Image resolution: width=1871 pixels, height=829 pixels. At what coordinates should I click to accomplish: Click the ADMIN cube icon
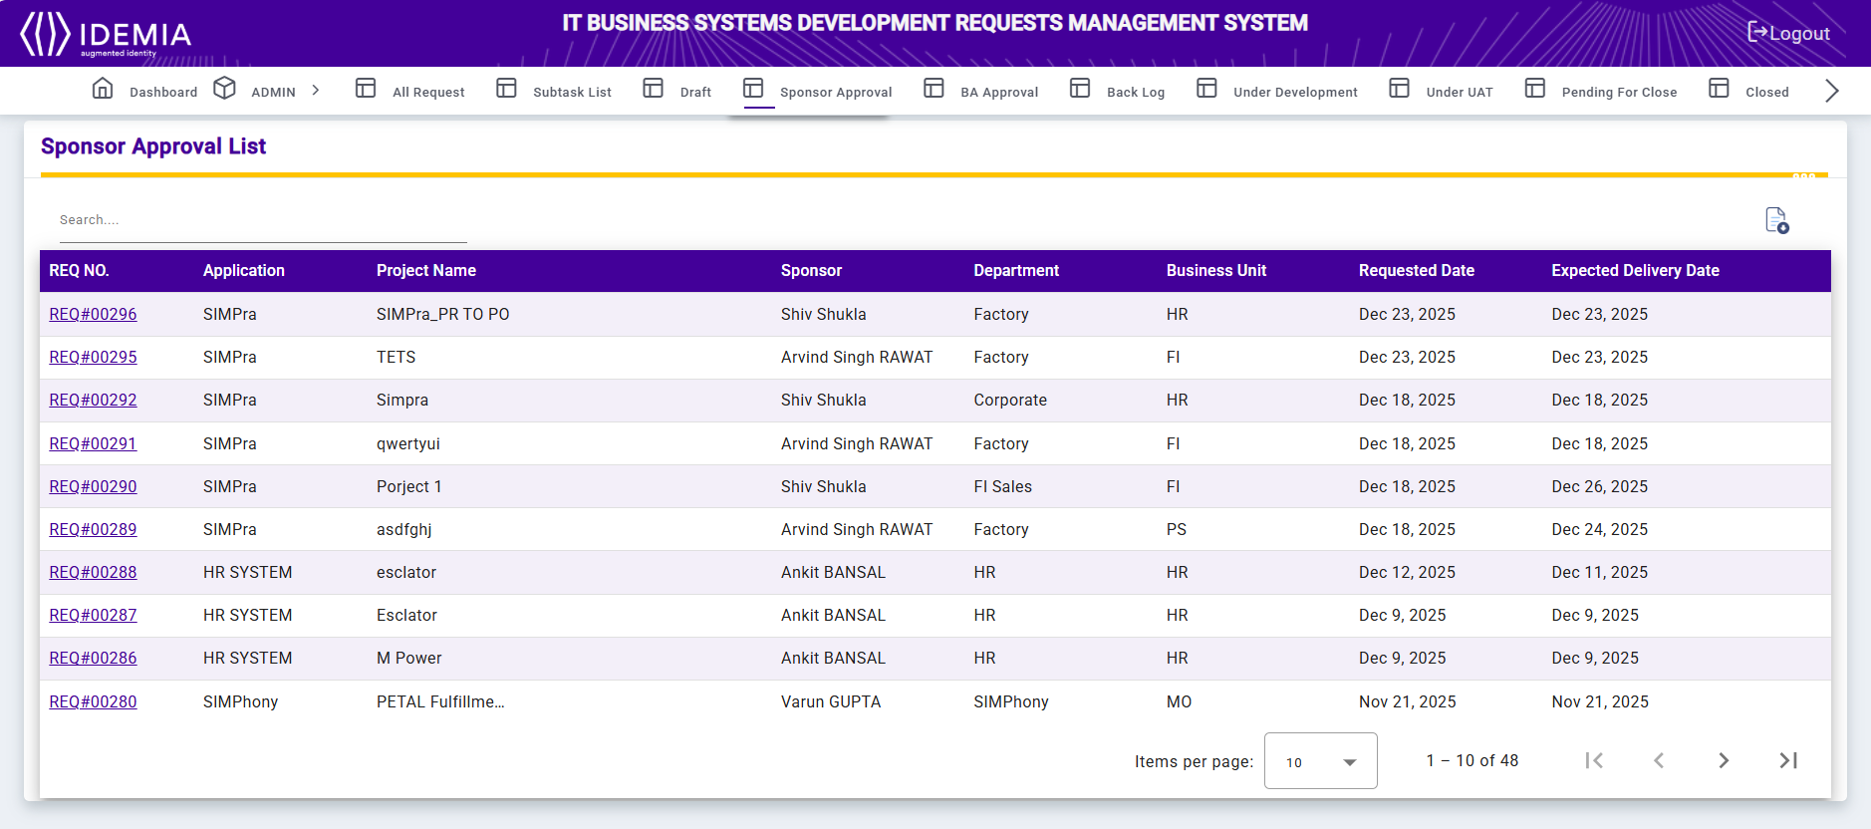(225, 89)
